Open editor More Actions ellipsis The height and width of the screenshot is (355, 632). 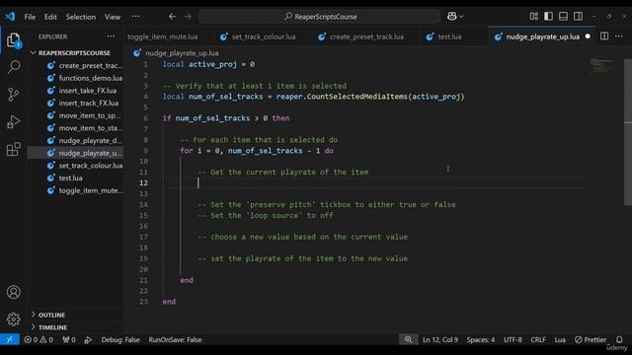coord(619,36)
